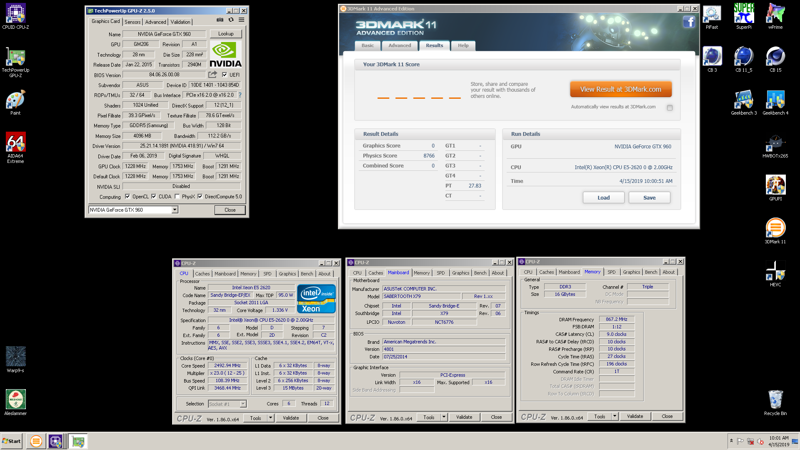800x450 pixels.
Task: Open the CPUID CPU-Z desktop shortcut
Action: pyautogui.click(x=15, y=17)
